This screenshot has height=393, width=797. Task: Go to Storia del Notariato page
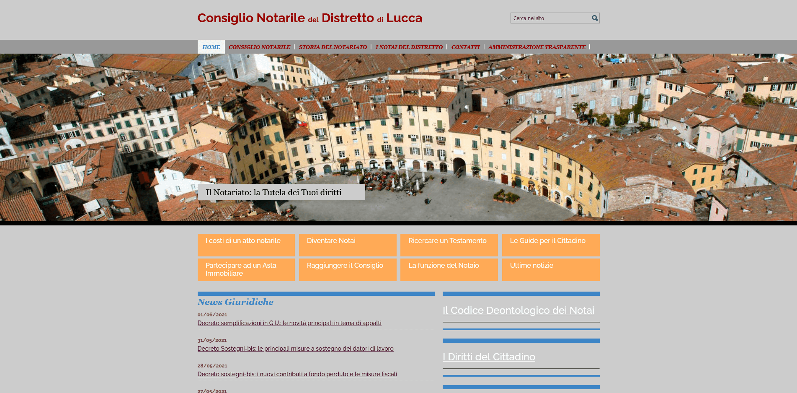click(333, 47)
